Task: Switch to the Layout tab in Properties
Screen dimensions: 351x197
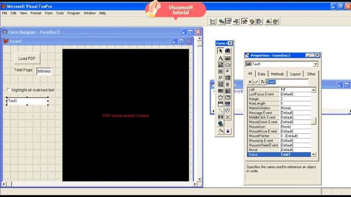Action: pyautogui.click(x=295, y=74)
